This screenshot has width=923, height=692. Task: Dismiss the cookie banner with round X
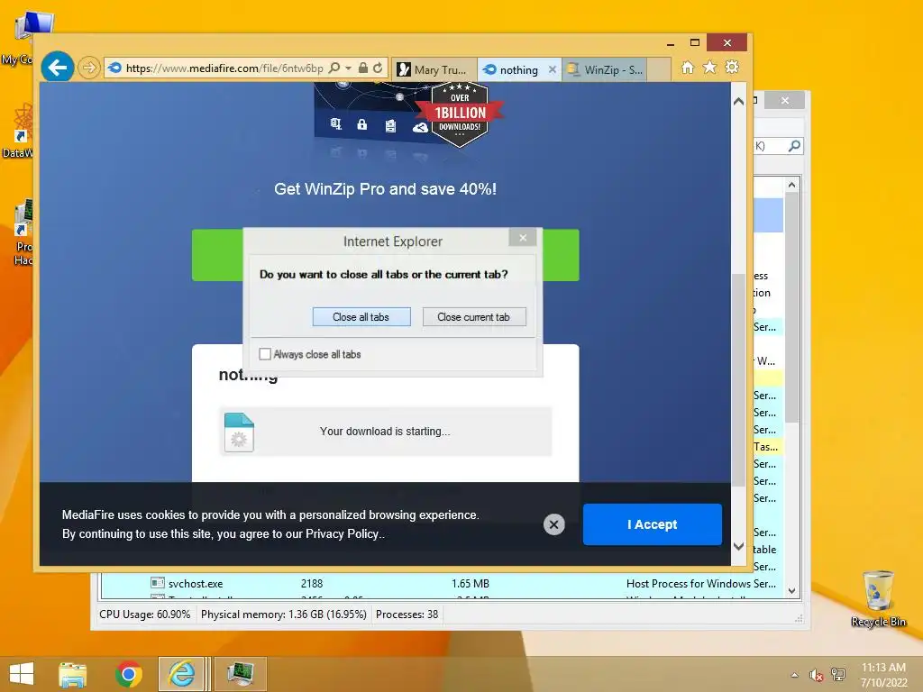coord(554,524)
